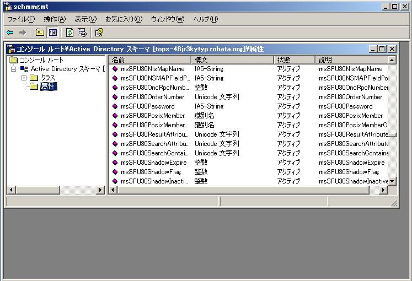This screenshot has width=412, height=281.
Task: Select the コンソール ルート folder icon
Action: (x=14, y=60)
